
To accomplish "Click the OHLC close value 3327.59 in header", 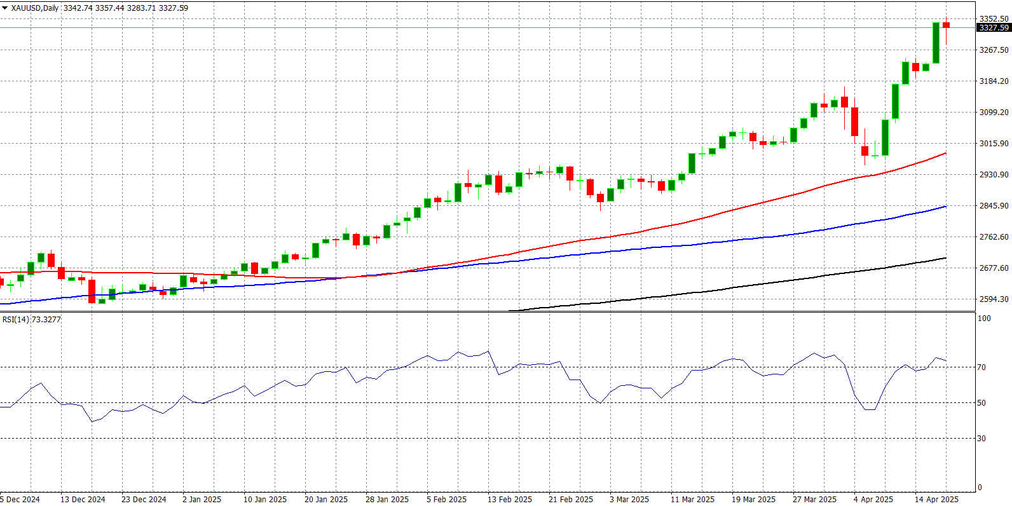I will tap(174, 8).
